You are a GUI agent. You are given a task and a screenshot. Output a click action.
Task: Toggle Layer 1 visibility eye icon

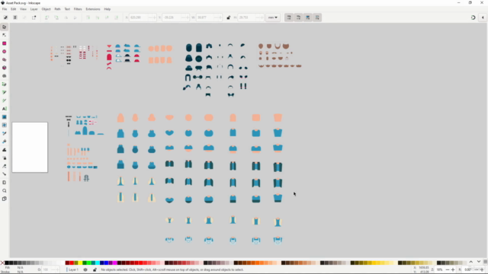pyautogui.click(x=85, y=269)
